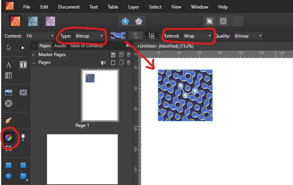
Task: Switch to the Designer persona
Action: pyautogui.click(x=33, y=21)
